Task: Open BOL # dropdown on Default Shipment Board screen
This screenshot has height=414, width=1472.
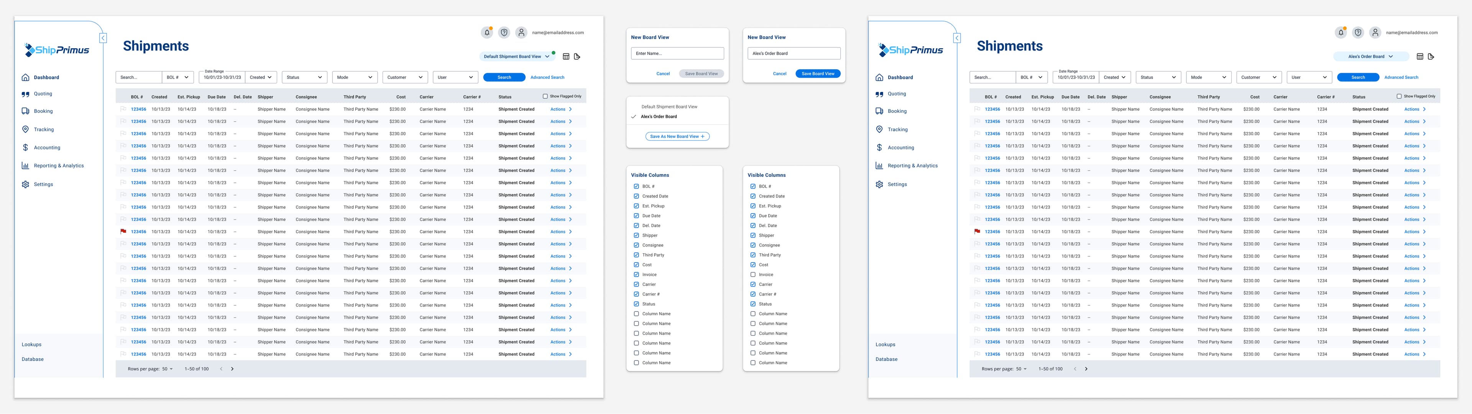Action: click(178, 77)
